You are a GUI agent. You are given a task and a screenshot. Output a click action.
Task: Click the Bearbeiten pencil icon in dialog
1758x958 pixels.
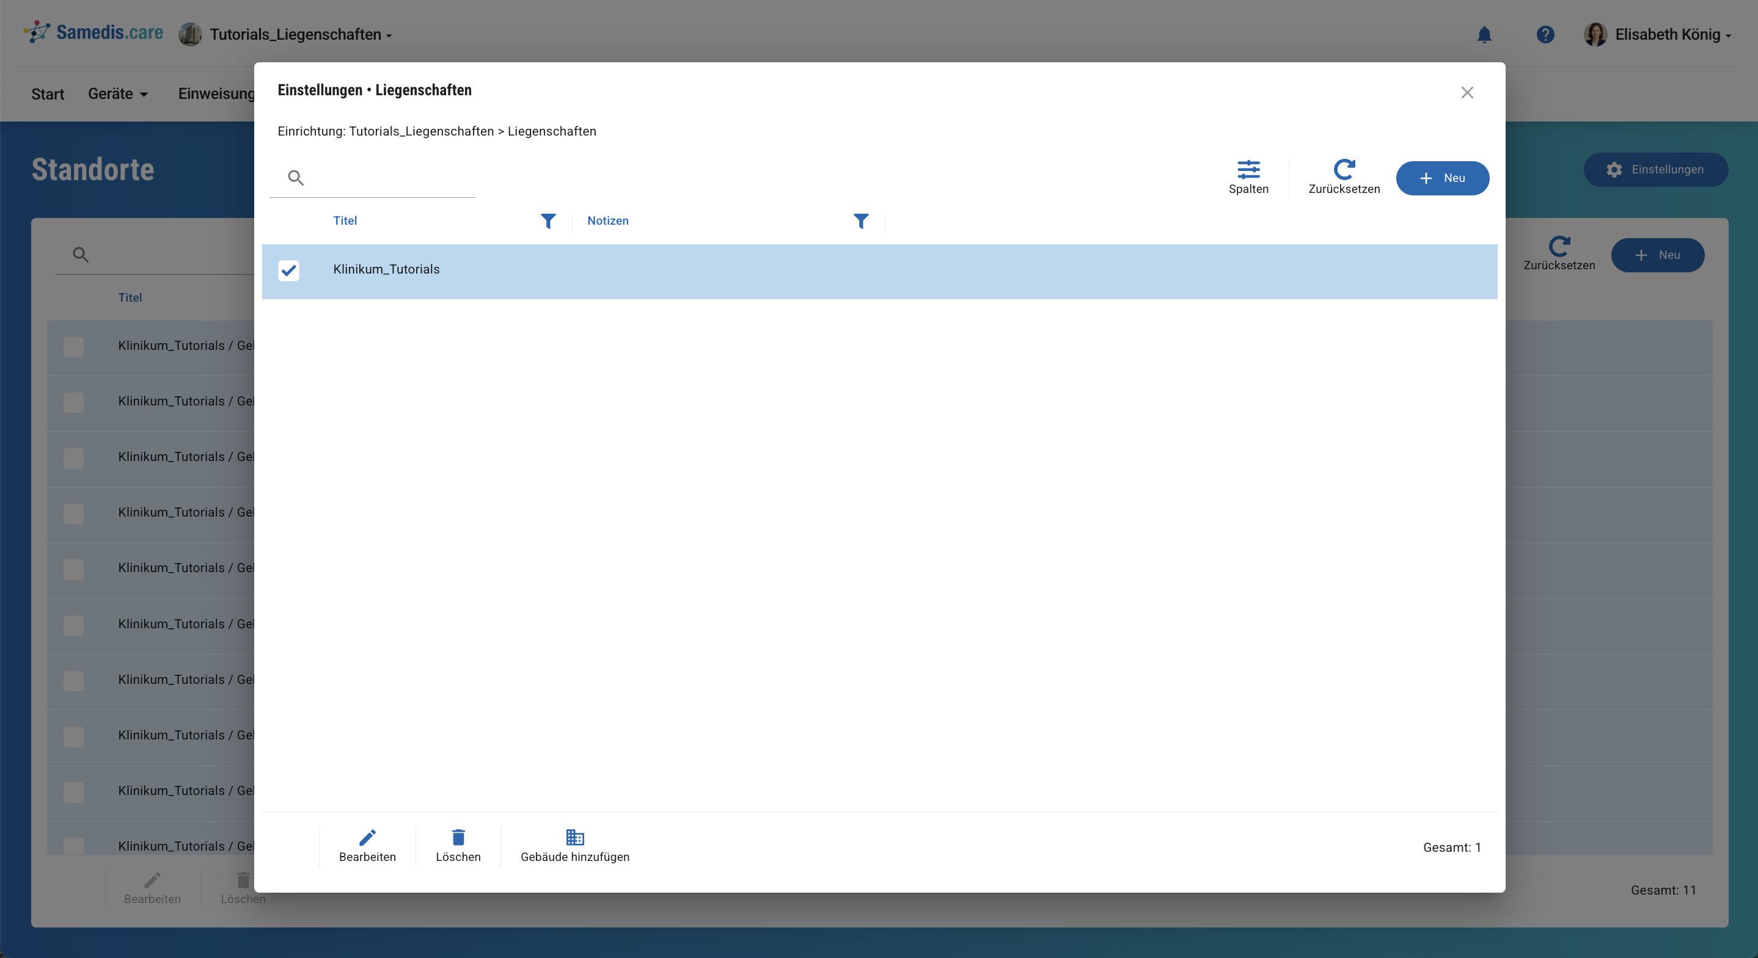(367, 837)
